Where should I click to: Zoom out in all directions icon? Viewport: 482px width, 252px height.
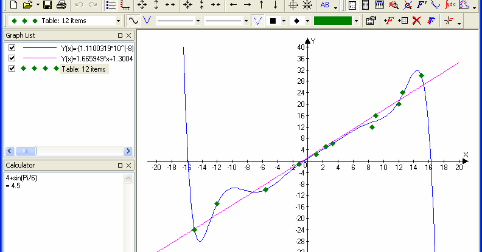tap(142, 5)
